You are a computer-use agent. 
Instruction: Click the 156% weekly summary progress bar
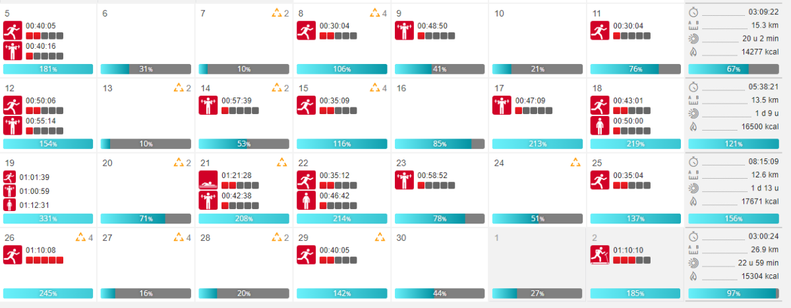coord(733,218)
